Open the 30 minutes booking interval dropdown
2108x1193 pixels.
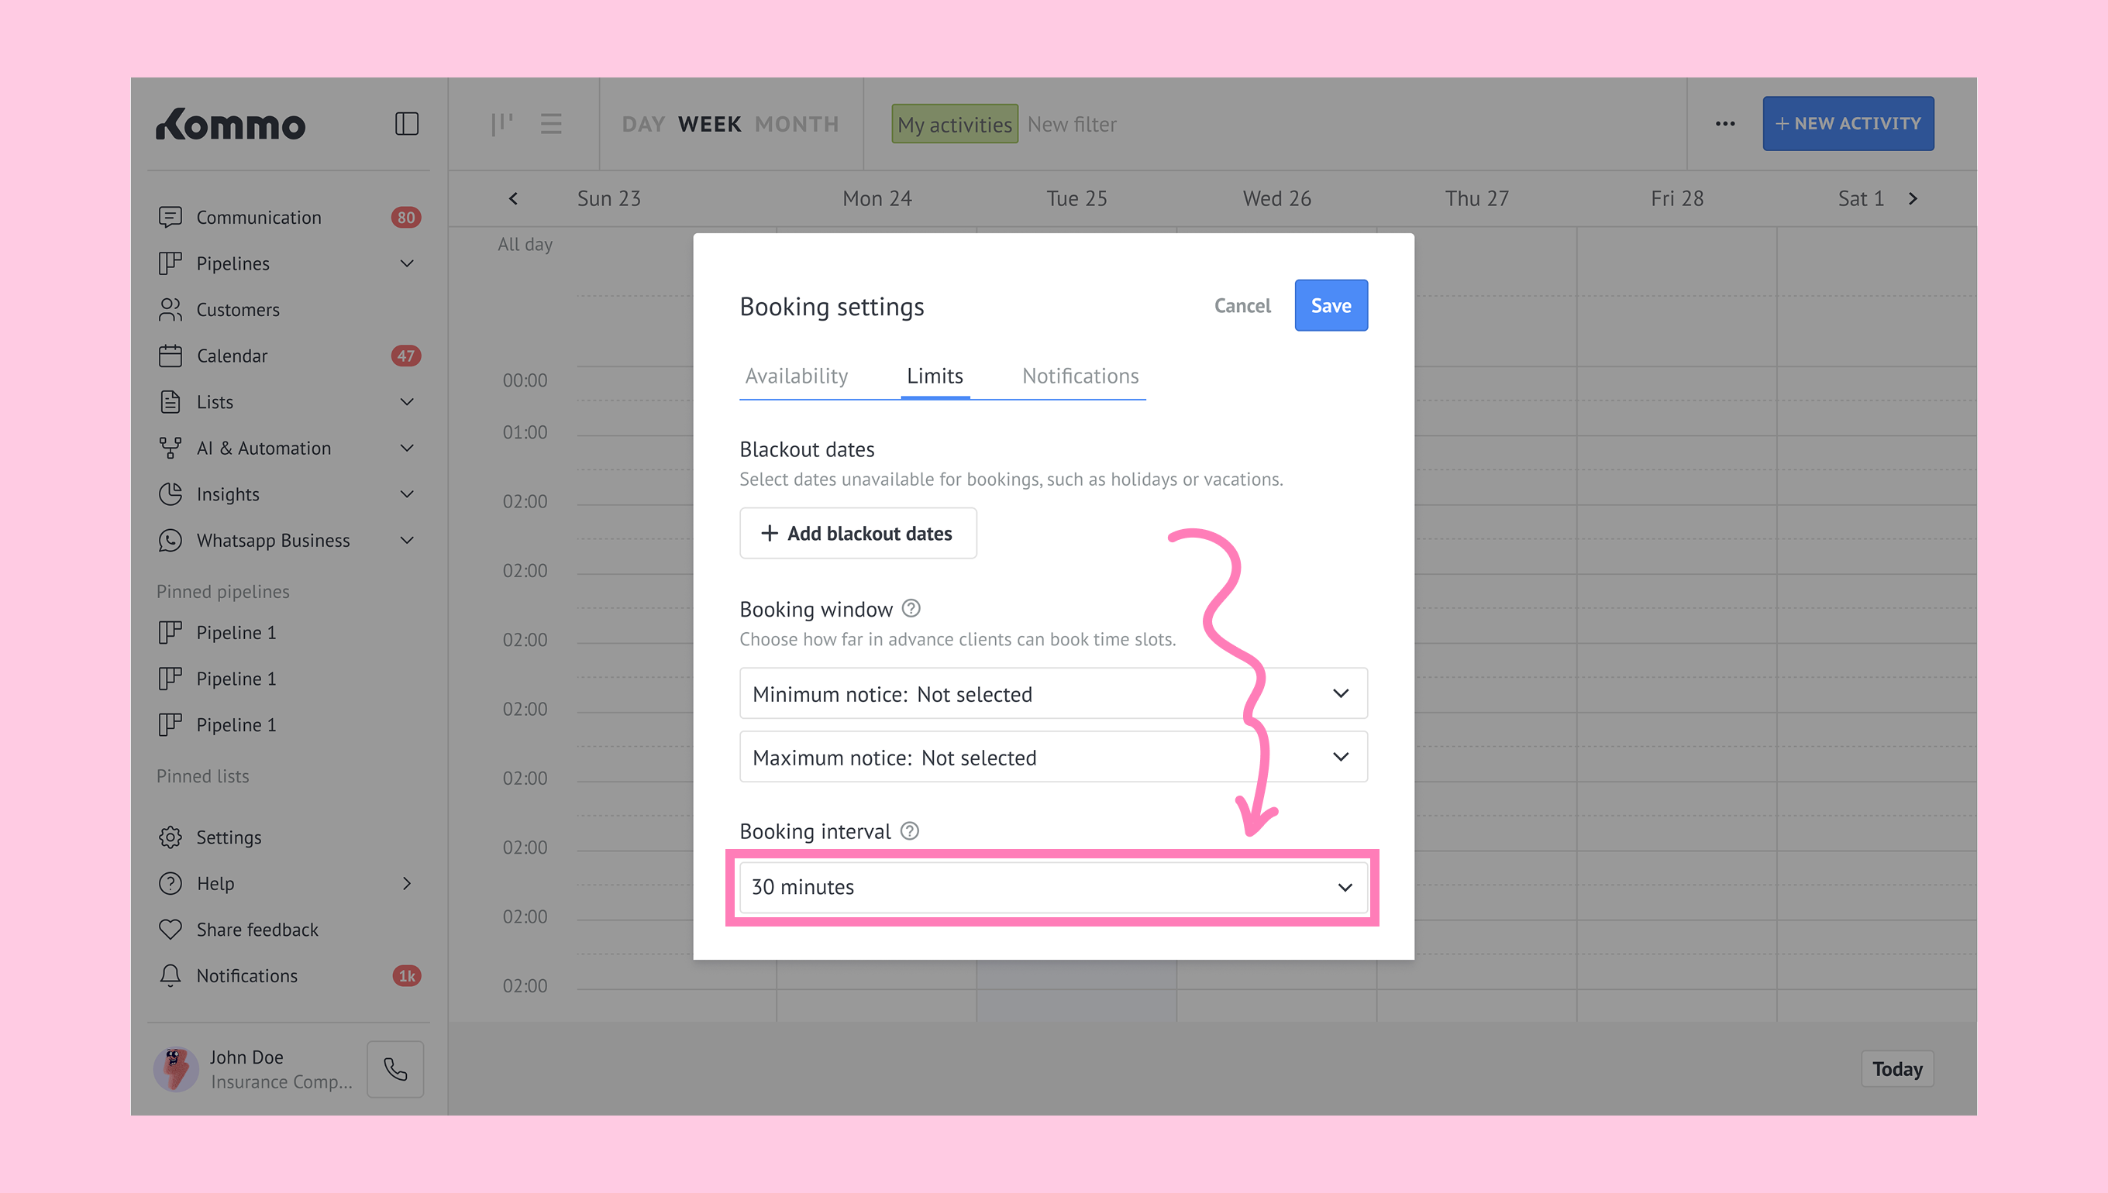(x=1053, y=886)
